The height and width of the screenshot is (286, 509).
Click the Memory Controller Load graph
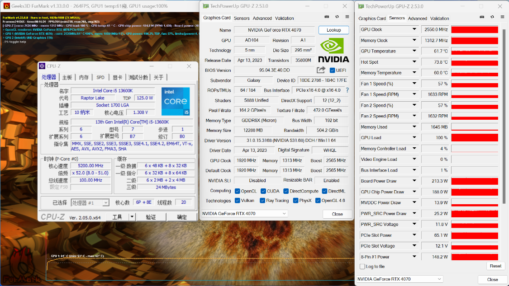click(475, 149)
